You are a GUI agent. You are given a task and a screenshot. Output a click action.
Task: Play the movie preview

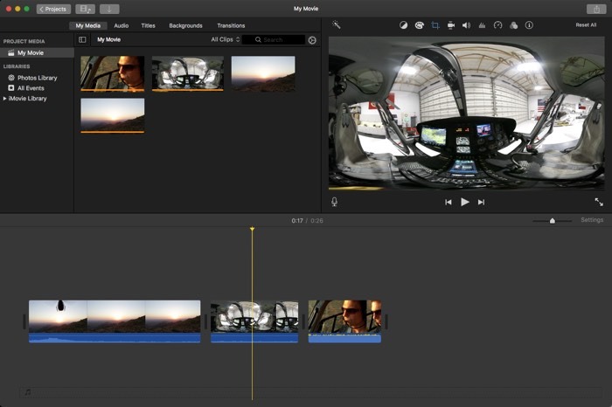point(464,202)
